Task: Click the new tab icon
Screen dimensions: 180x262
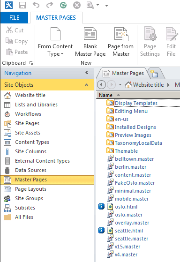Action: click(x=154, y=74)
